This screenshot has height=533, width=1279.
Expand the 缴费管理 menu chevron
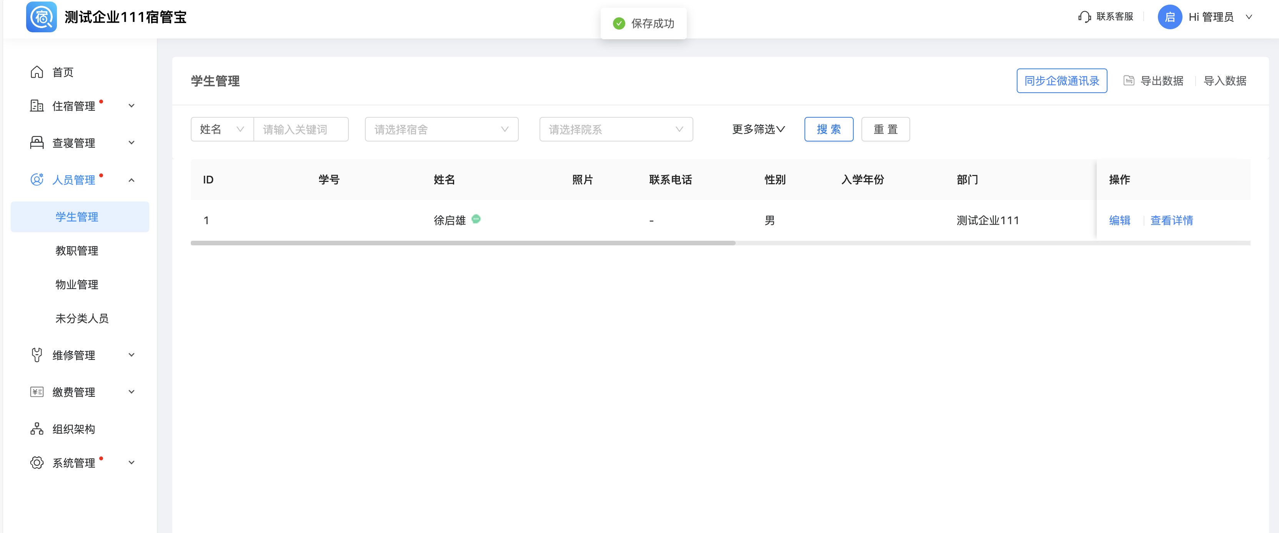pyautogui.click(x=132, y=392)
